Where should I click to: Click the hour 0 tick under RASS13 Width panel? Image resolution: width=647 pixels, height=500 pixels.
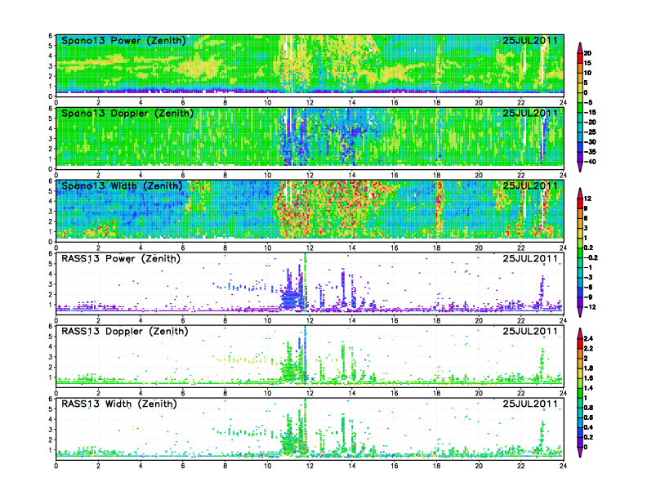point(56,466)
